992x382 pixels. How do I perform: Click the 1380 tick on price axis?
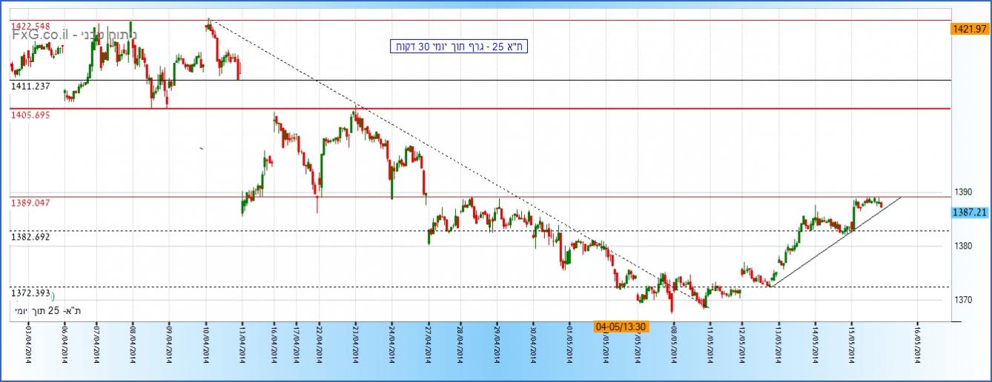[962, 246]
